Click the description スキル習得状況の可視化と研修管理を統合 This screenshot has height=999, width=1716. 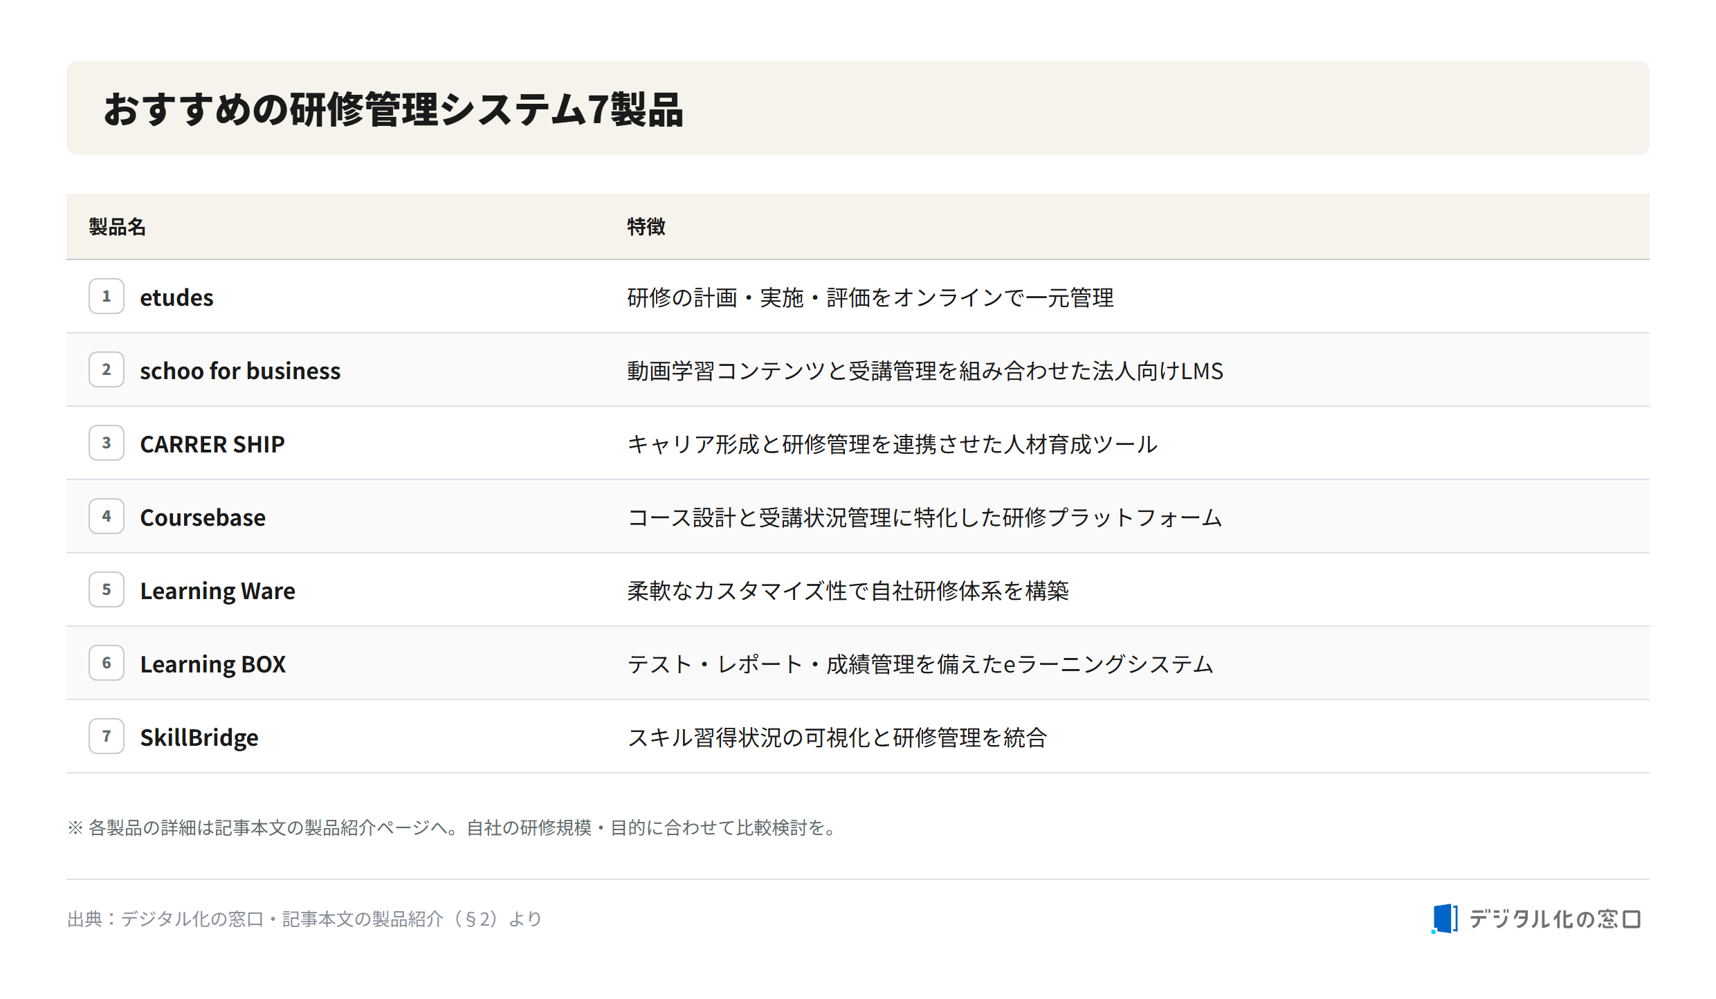point(837,737)
